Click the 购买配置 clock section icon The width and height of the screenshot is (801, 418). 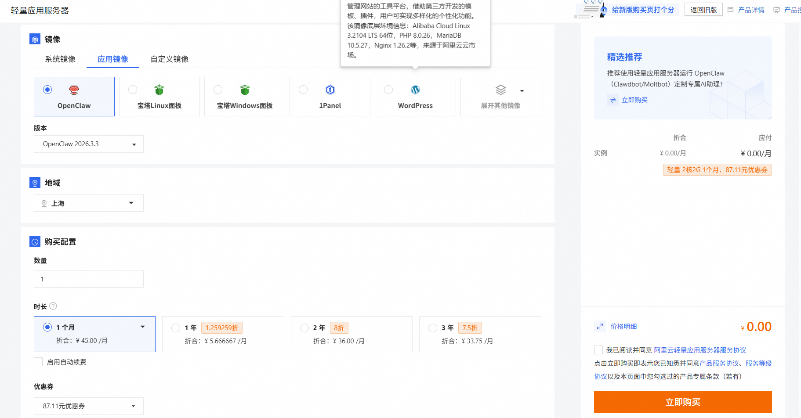(35, 241)
